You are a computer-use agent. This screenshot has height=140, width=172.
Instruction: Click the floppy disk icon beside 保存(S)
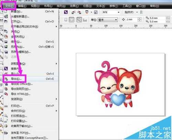pyautogui.click(x=6, y=42)
